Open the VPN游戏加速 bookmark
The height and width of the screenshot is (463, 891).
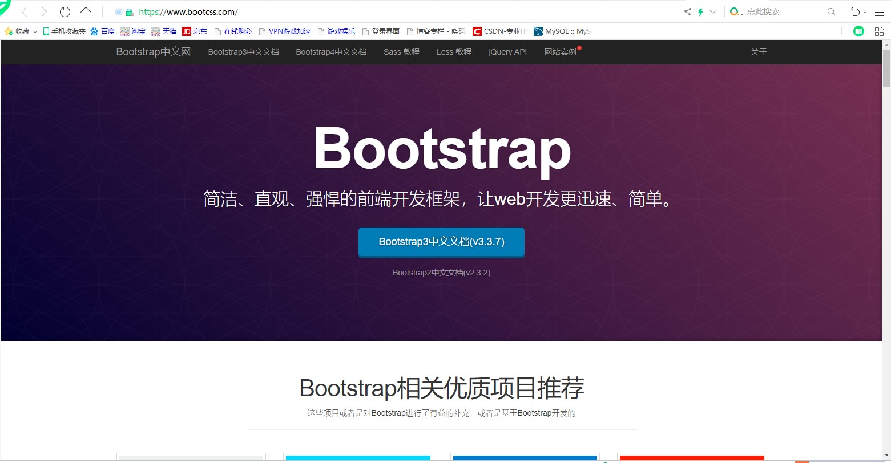tap(285, 31)
